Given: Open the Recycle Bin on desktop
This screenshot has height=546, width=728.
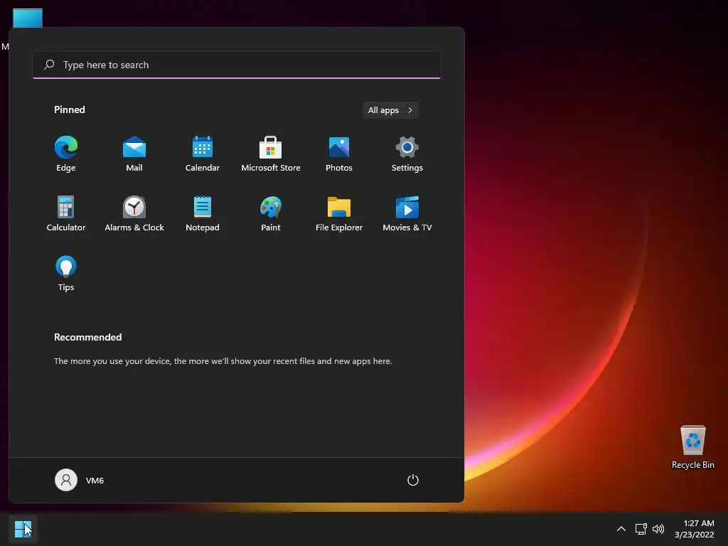Looking at the screenshot, I should (x=692, y=447).
